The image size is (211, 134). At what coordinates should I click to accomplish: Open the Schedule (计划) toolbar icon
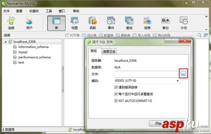click(184, 23)
